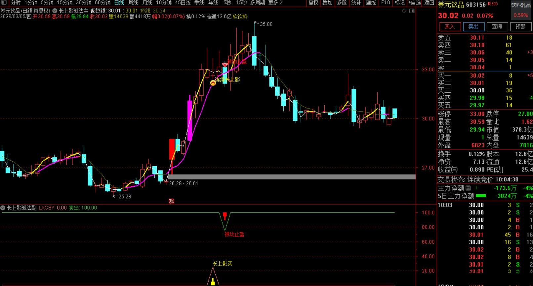Switch to the 周线 weekly period tab
This screenshot has width=533, height=286.
point(133,3)
